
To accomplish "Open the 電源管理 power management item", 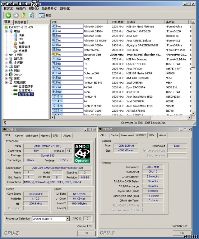I will [x=24, y=47].
